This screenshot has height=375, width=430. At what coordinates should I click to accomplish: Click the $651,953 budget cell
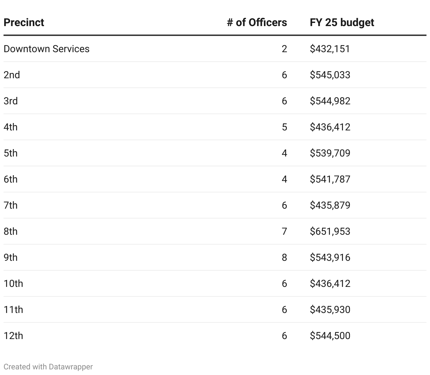coord(330,231)
